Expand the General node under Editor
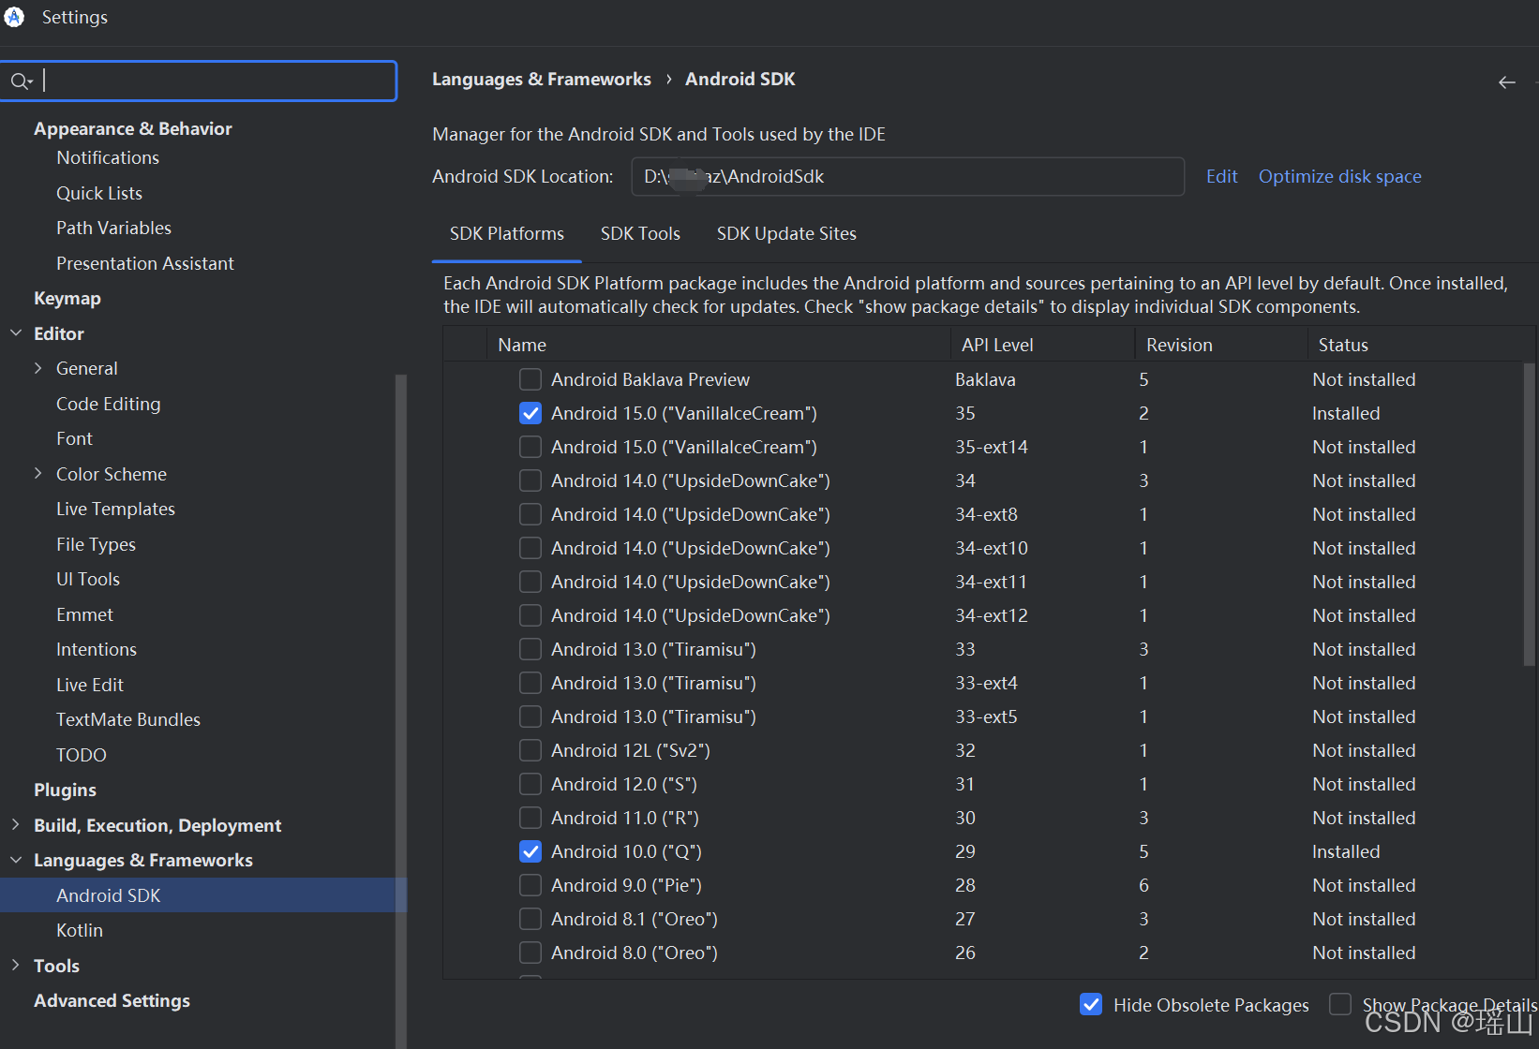The height and width of the screenshot is (1049, 1539). coord(38,368)
